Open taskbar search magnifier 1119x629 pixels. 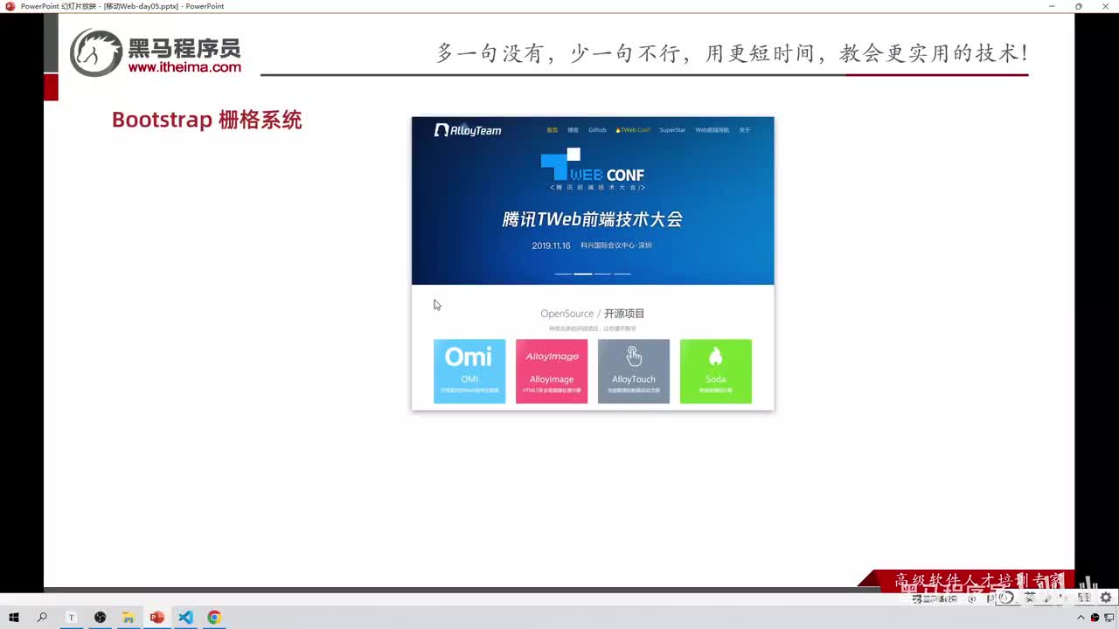[42, 618]
